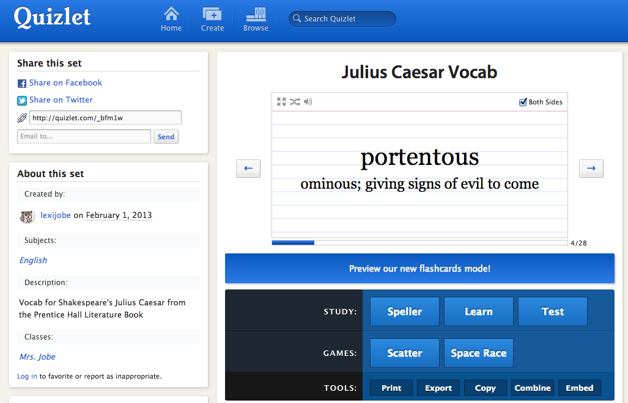Viewport: 628px width, 403px height.
Task: Click in the Search Quizlet field
Action: click(342, 19)
